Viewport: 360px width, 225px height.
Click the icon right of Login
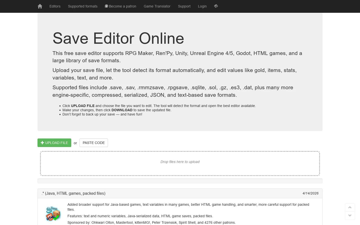(x=216, y=6)
